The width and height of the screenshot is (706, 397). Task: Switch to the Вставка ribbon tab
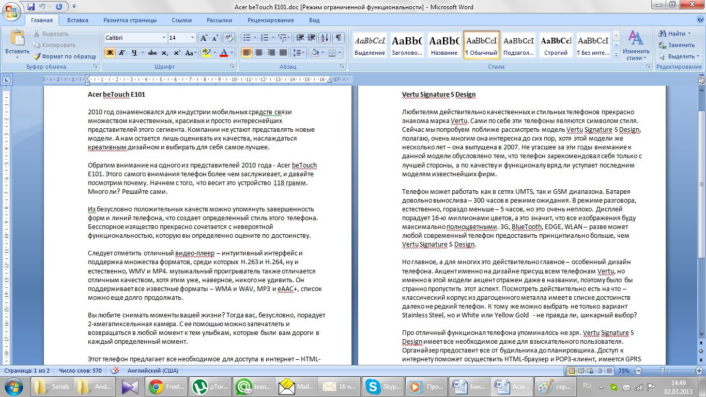coord(78,20)
